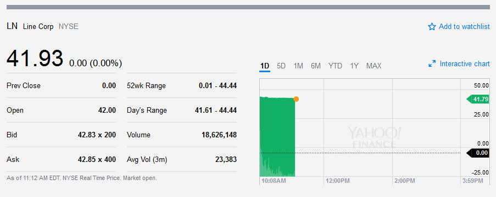Click the Volume value 18,626,148
Screen dimensions: 496x197
pyautogui.click(x=219, y=135)
